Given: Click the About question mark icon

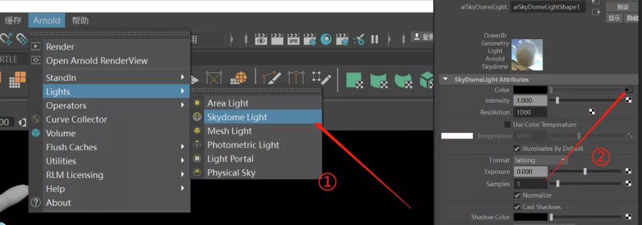Looking at the screenshot, I should point(36,202).
